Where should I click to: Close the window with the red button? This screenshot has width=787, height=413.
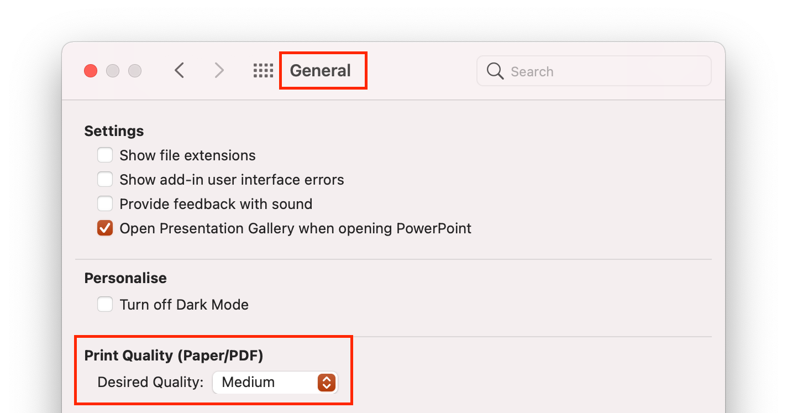click(91, 71)
